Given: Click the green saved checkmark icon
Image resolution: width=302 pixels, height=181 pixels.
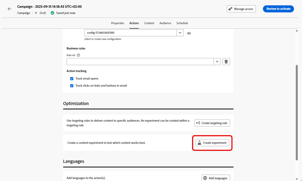Looking at the screenshot, I should pos(52,13).
